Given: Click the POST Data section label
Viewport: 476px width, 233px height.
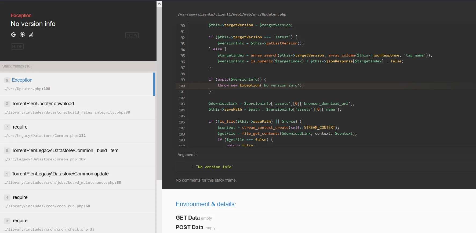Looking at the screenshot, I should pos(190,227).
